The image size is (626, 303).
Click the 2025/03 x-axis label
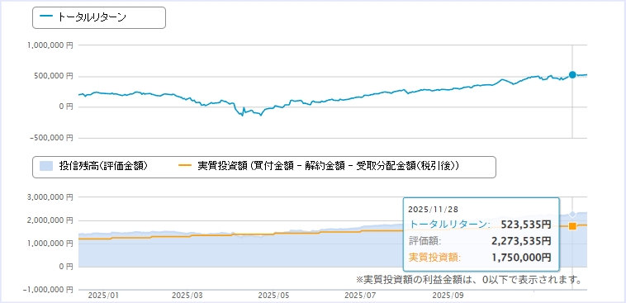187,296
